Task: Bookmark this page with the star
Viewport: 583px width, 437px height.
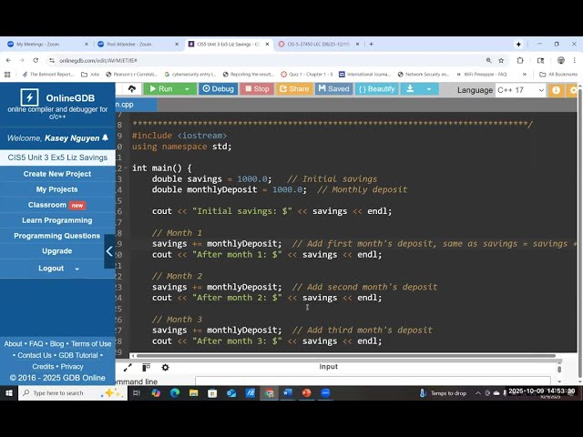Action: click(501, 60)
